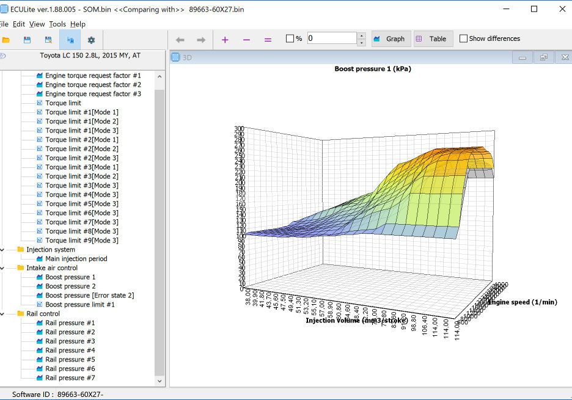
Task: Click the save-as disk icon
Action: [48, 40]
